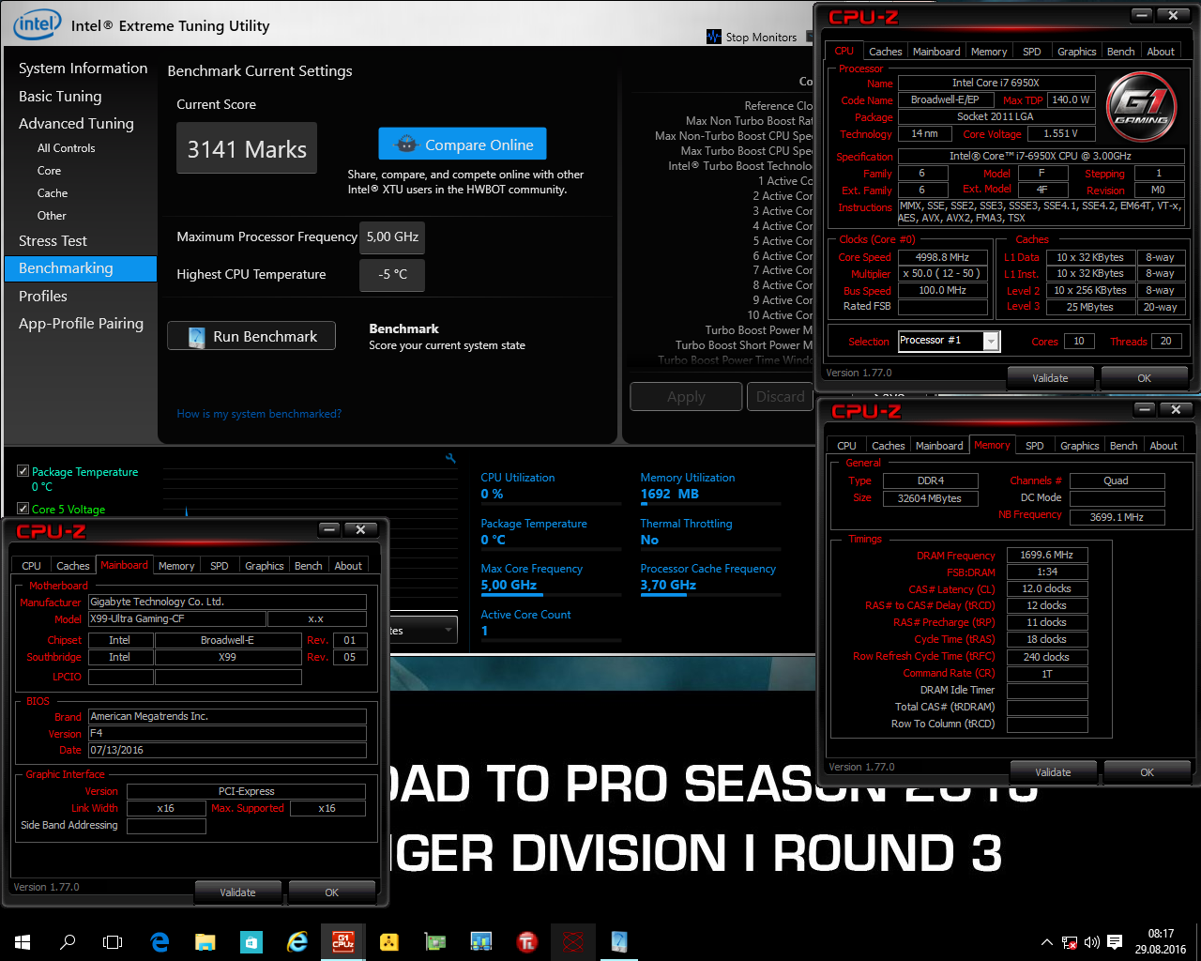Switch to Bench tab in top CPU-Z window
Image resolution: width=1201 pixels, height=961 pixels.
pos(1120,52)
